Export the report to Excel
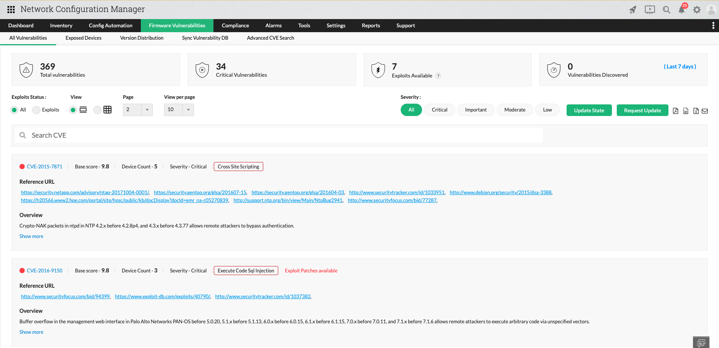This screenshot has height=348, width=719. coord(696,111)
